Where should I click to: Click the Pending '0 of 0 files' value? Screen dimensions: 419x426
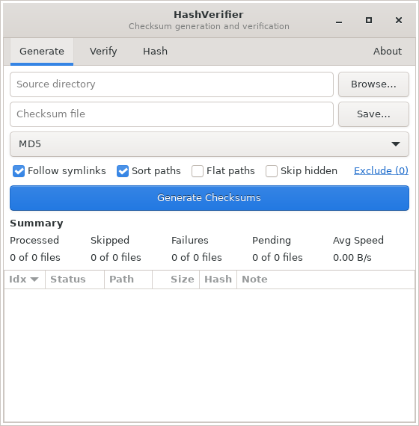coord(278,257)
